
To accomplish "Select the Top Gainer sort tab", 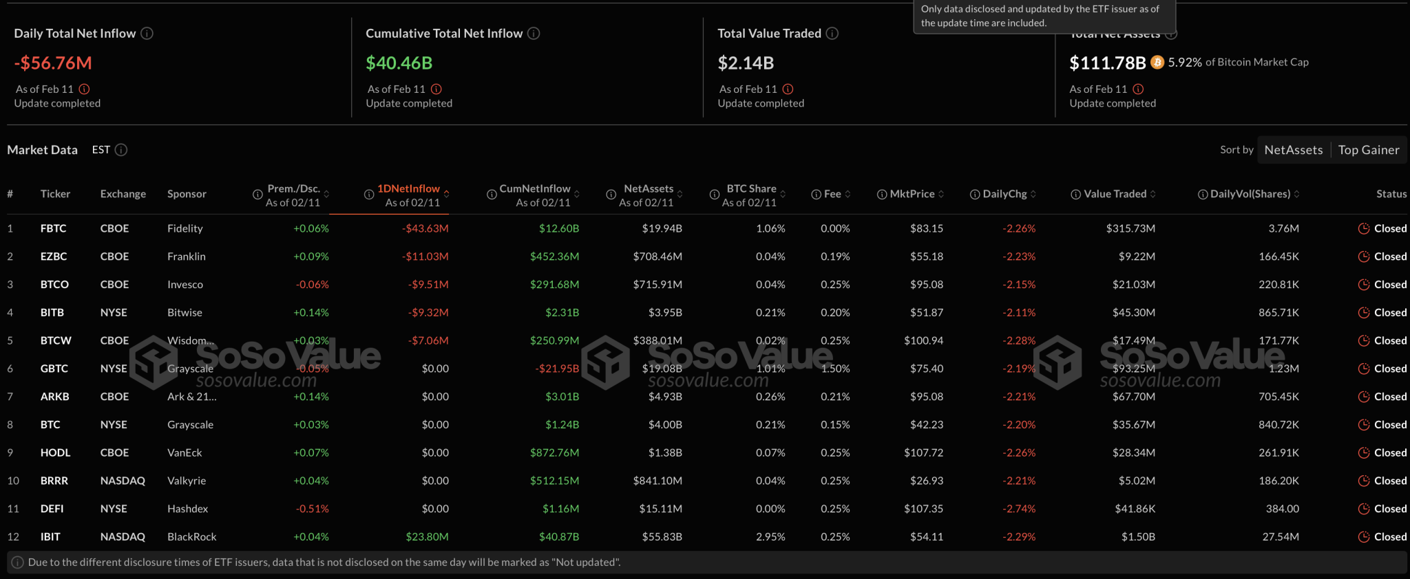I will 1368,150.
